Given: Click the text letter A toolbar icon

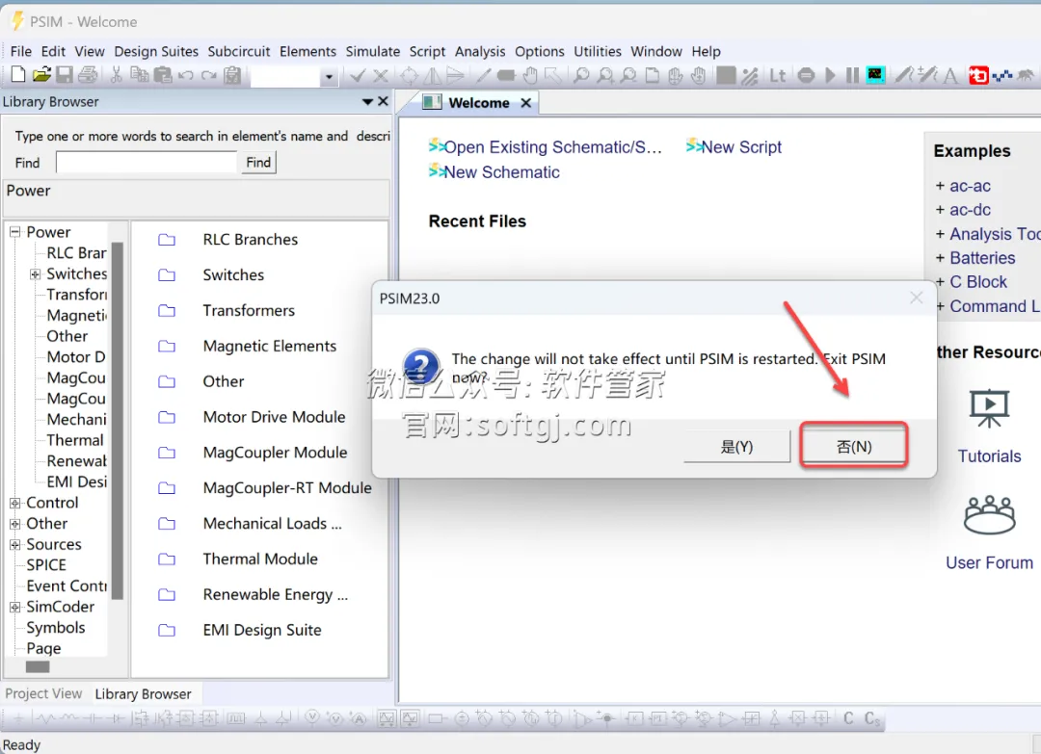Looking at the screenshot, I should 950,76.
